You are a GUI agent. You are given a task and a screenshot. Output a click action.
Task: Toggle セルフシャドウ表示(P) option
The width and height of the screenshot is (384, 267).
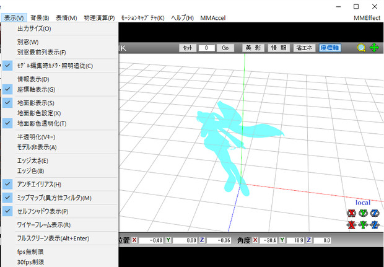click(x=60, y=211)
